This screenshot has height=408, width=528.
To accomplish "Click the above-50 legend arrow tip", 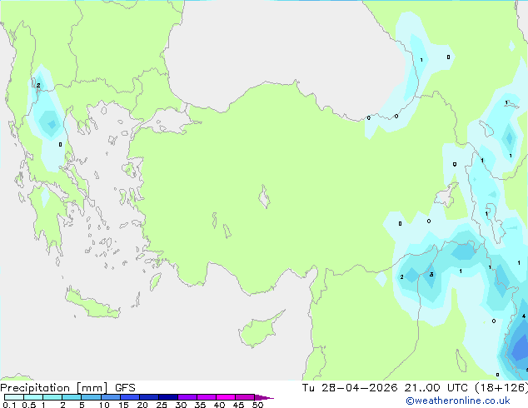I will (x=264, y=397).
